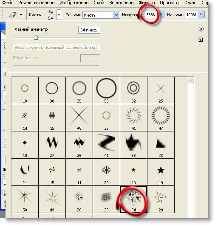Select the grid hatch brush 15

coord(52,118)
